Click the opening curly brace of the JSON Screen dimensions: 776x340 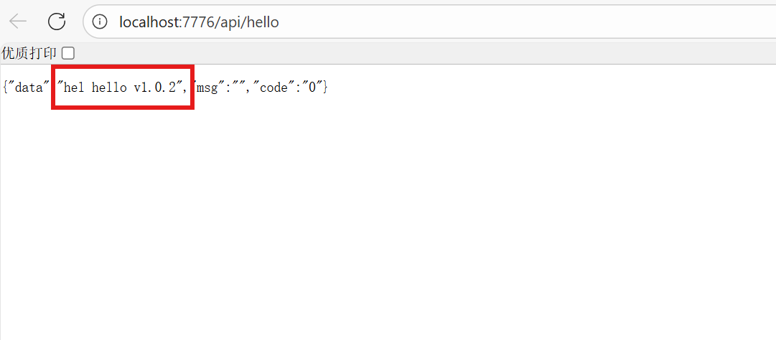pyautogui.click(x=5, y=88)
